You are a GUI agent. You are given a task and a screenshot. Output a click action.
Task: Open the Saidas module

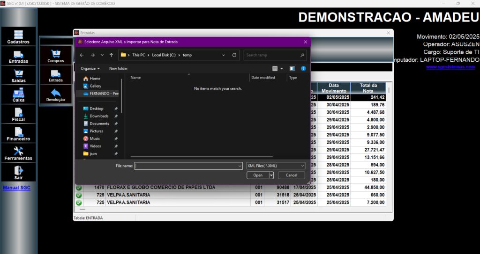click(x=18, y=75)
